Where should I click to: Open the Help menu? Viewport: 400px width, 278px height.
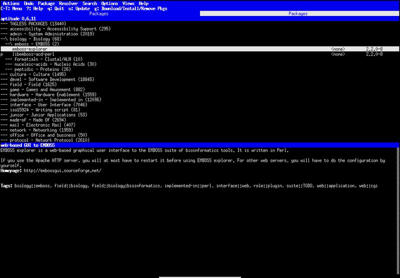(143, 3)
